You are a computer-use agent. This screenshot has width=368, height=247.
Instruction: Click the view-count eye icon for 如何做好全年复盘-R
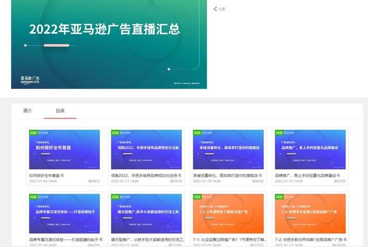[x=90, y=181]
